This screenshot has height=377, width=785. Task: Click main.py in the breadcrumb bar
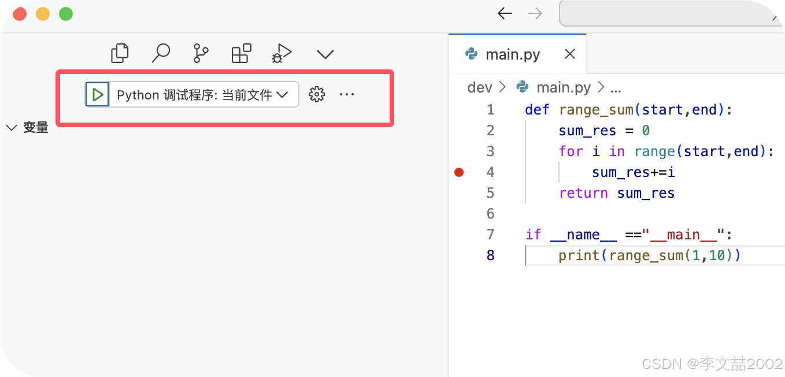point(564,87)
